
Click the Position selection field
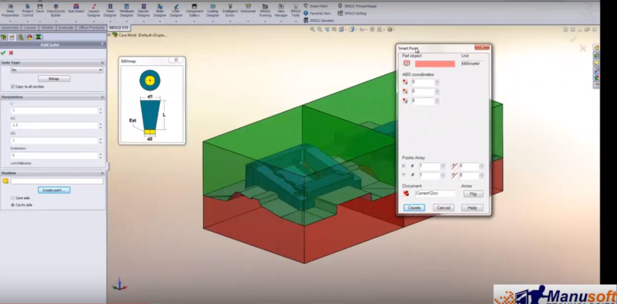pyautogui.click(x=57, y=181)
